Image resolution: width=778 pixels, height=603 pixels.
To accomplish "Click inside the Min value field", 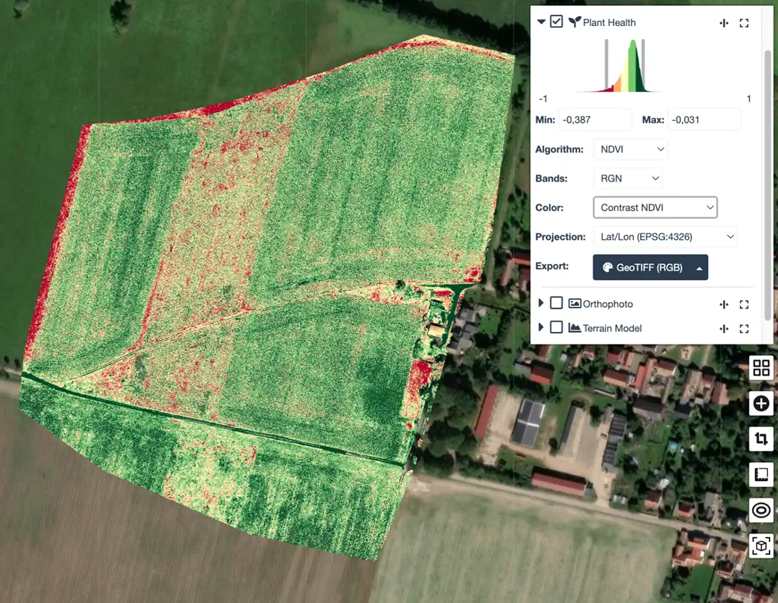I will pyautogui.click(x=595, y=119).
